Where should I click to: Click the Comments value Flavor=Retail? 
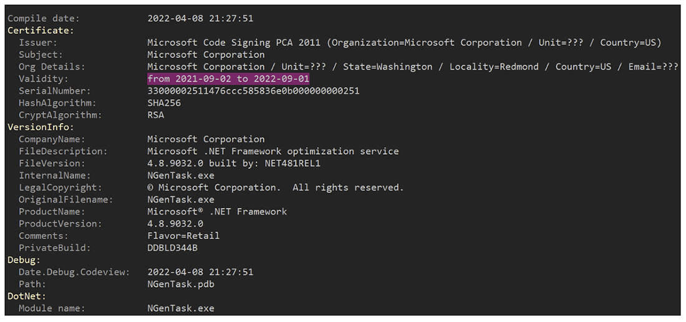183,236
